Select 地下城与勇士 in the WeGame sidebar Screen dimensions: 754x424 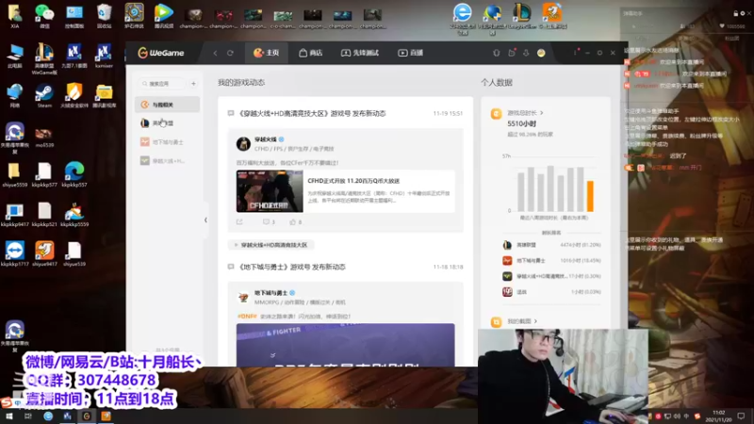click(x=168, y=142)
